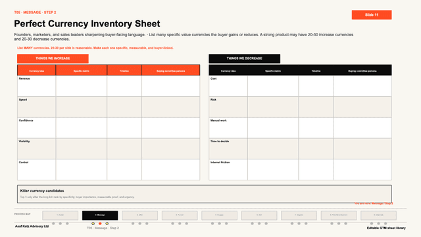Open the 5. Engage process map box
This screenshot has width=421, height=237.
pos(219,215)
